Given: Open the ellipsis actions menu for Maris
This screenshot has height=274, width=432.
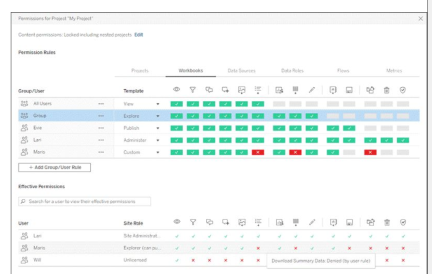Looking at the screenshot, I should coord(101,152).
